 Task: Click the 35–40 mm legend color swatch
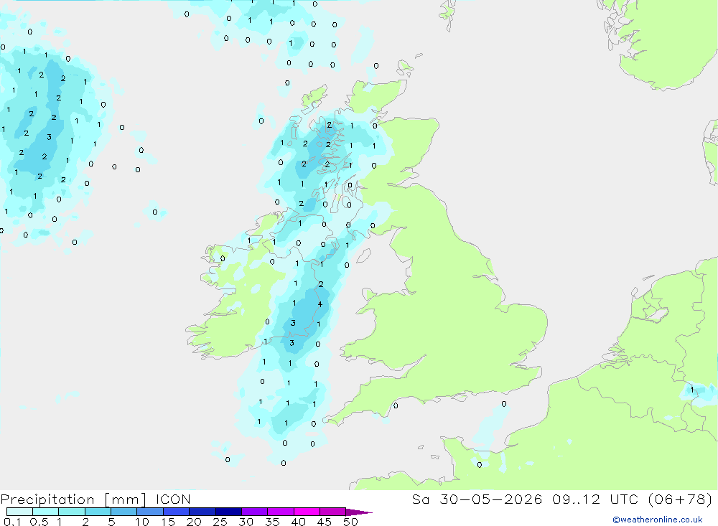click(x=281, y=512)
